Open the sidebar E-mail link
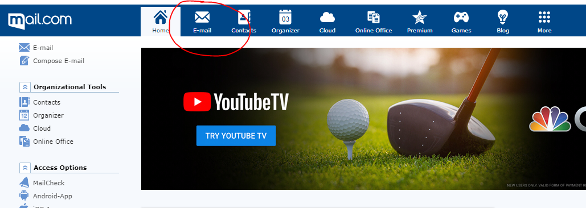The image size is (586, 208). click(43, 48)
